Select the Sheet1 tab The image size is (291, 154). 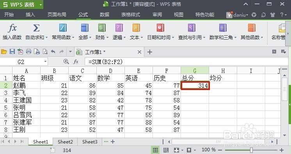click(x=41, y=142)
